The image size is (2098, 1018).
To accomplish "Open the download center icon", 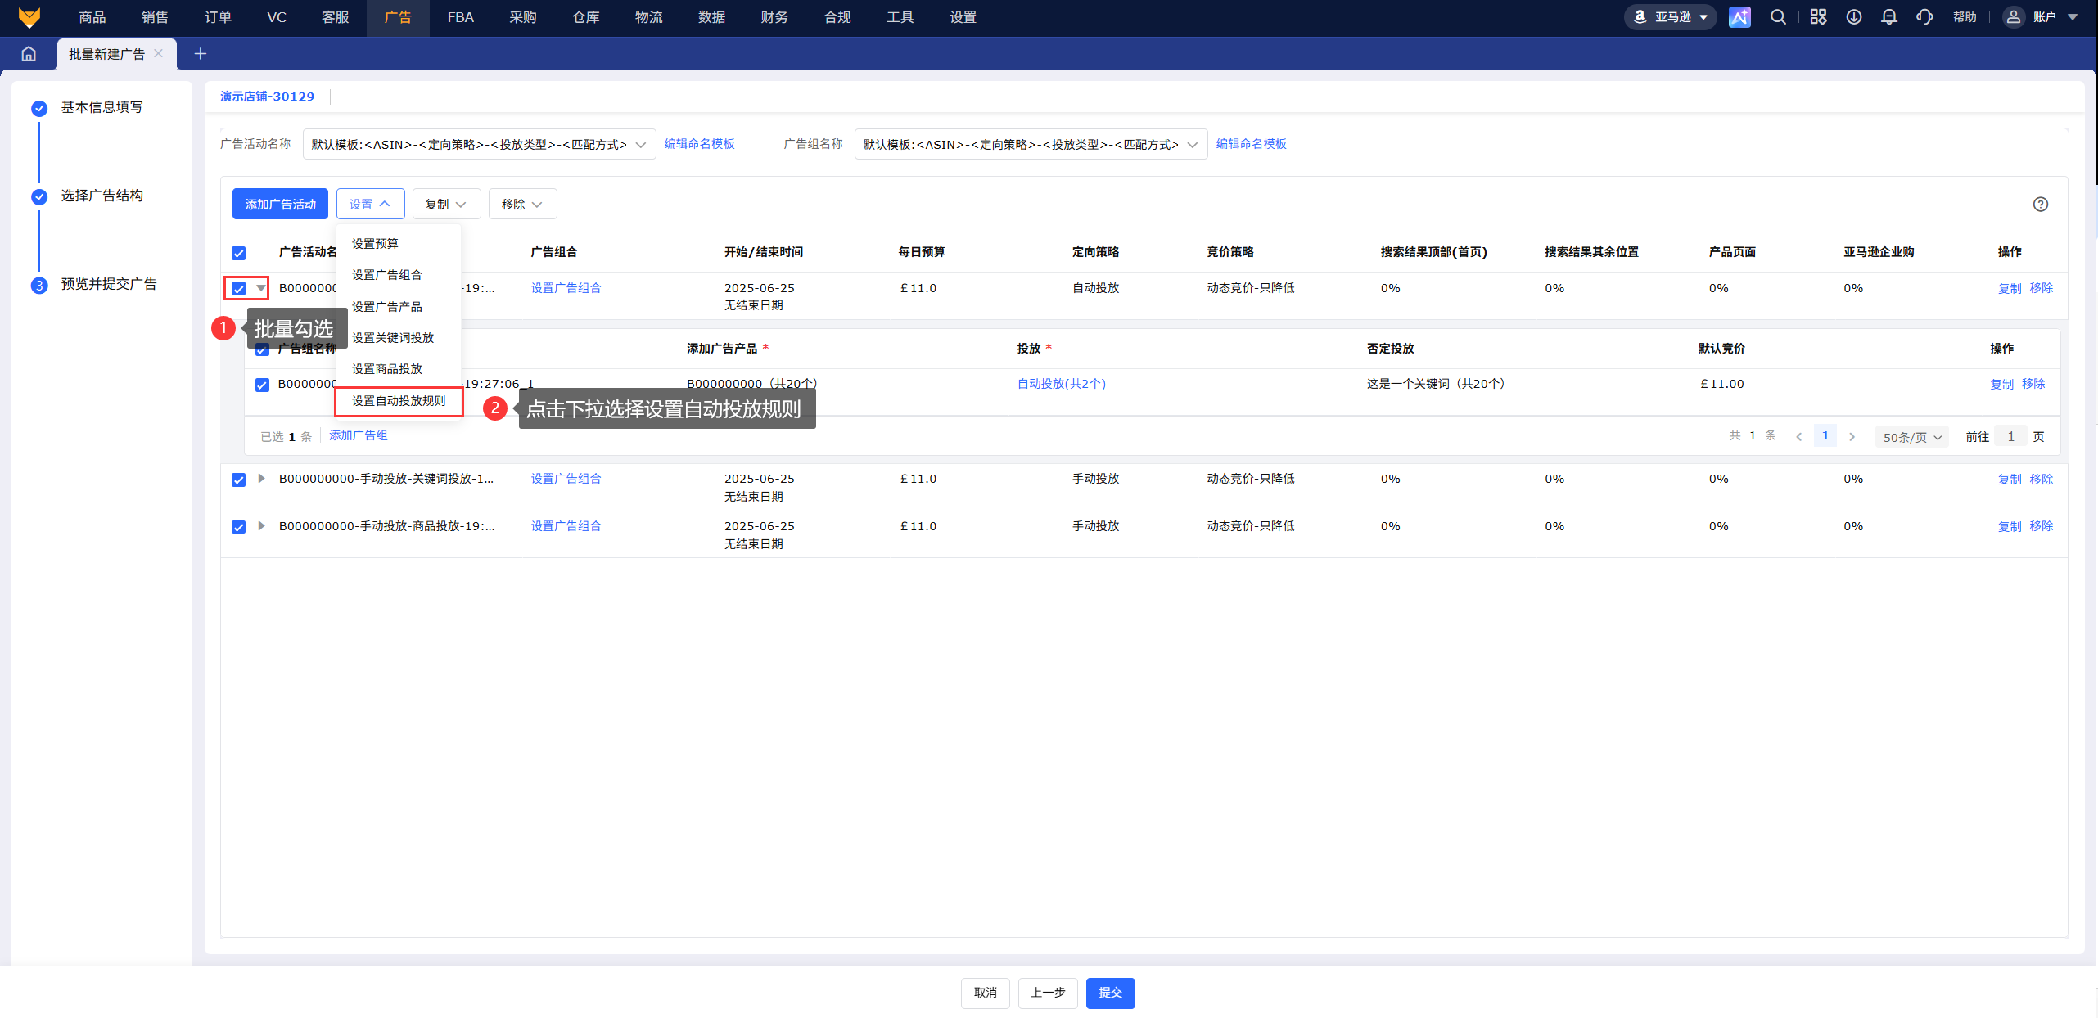I will (x=1853, y=17).
